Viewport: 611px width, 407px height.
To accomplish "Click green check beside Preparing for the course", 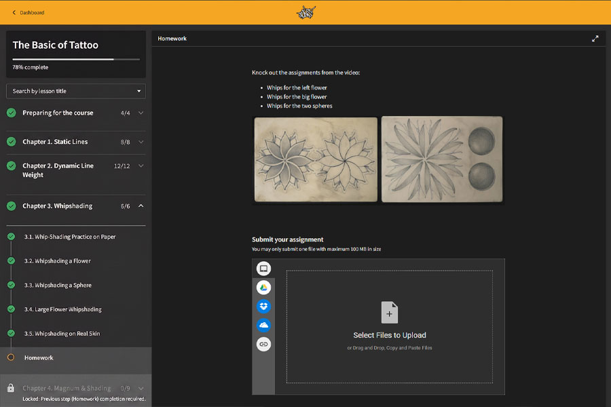I will click(x=12, y=113).
